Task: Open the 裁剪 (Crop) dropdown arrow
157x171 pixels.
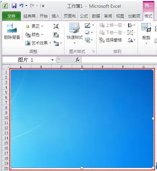Action: [146, 43]
